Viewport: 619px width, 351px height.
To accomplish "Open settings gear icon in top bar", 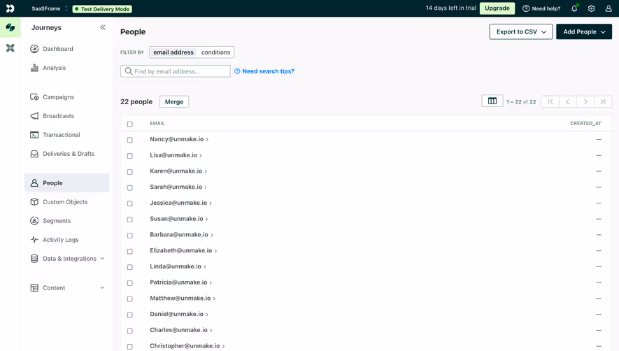I will point(591,8).
